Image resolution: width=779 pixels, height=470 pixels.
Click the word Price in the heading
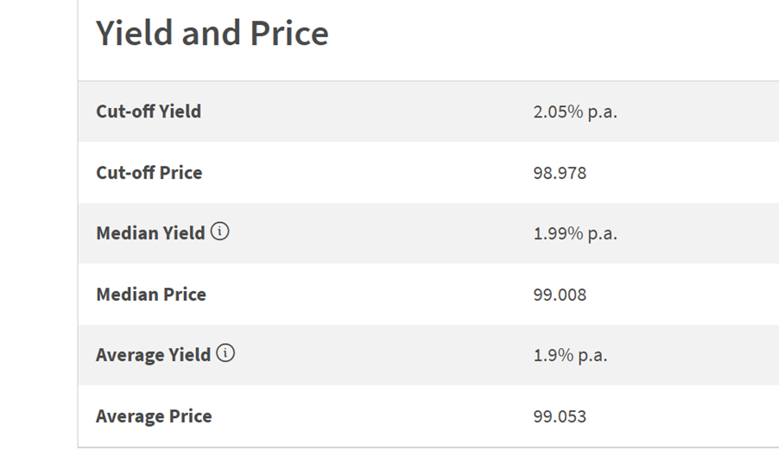tap(289, 34)
